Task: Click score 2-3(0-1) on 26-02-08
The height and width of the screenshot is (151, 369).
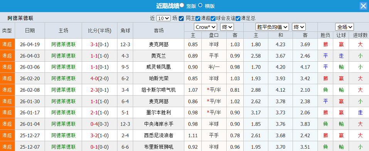Action: (x=99, y=90)
